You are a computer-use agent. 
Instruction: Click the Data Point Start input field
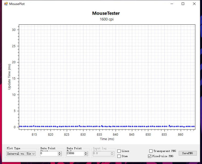[x=49, y=153]
